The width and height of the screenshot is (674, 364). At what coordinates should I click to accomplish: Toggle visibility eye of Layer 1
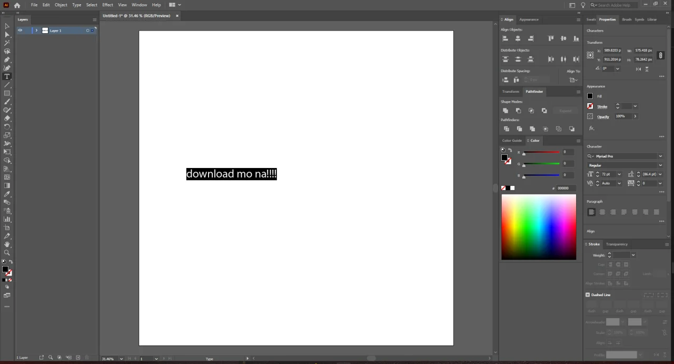(x=20, y=31)
